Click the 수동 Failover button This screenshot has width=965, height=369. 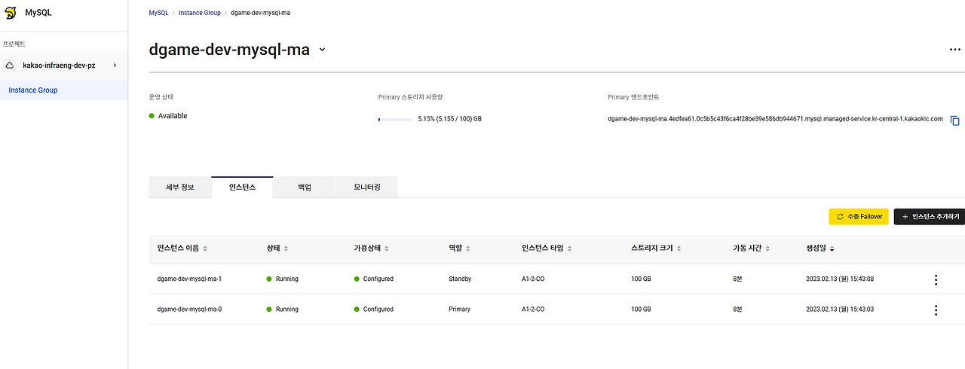click(859, 217)
